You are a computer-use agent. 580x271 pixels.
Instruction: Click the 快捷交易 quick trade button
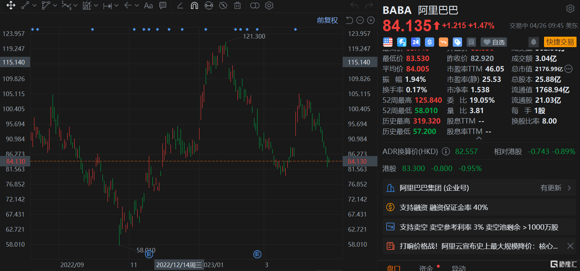click(x=560, y=42)
